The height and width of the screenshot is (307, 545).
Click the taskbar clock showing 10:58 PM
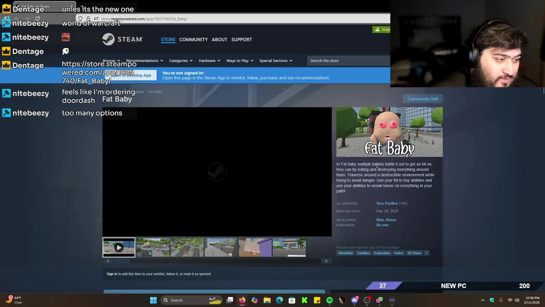pyautogui.click(x=532, y=300)
